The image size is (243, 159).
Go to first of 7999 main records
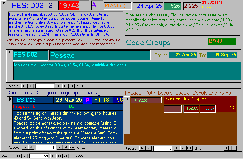point(18,156)
